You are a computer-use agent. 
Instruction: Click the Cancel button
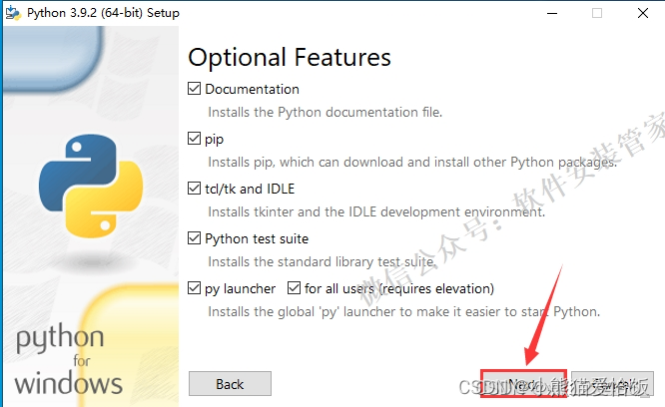pos(612,384)
